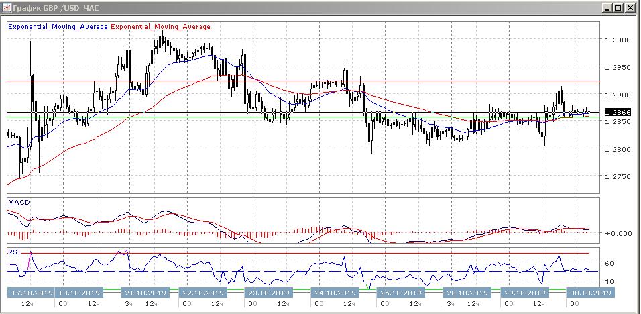The width and height of the screenshot is (641, 314).
Task: Close the GBP/USD chart window
Action: point(630,8)
